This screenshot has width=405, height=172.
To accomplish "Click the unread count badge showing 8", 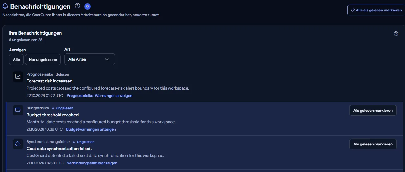I will pos(87,6).
